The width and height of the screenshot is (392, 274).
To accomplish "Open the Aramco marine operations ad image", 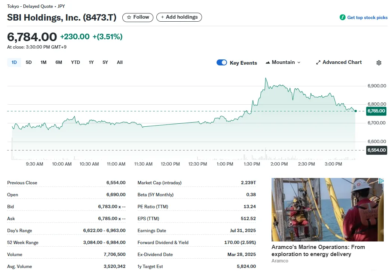I will 327,209.
